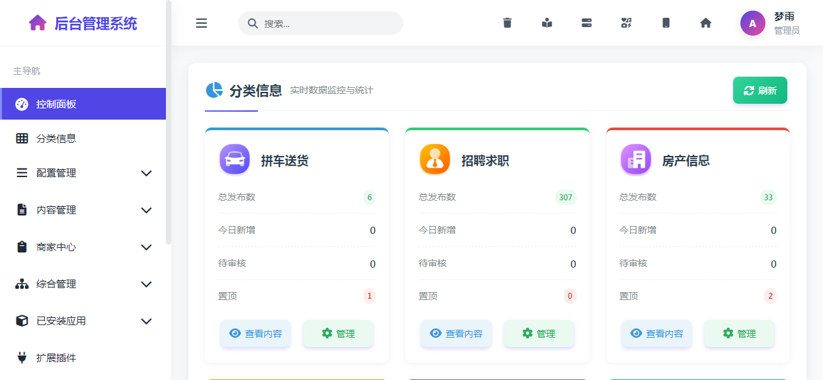Screen dimensions: 823x380
Task: Click 总发布数 label on 拼车送货 card
Action: [x=237, y=197]
